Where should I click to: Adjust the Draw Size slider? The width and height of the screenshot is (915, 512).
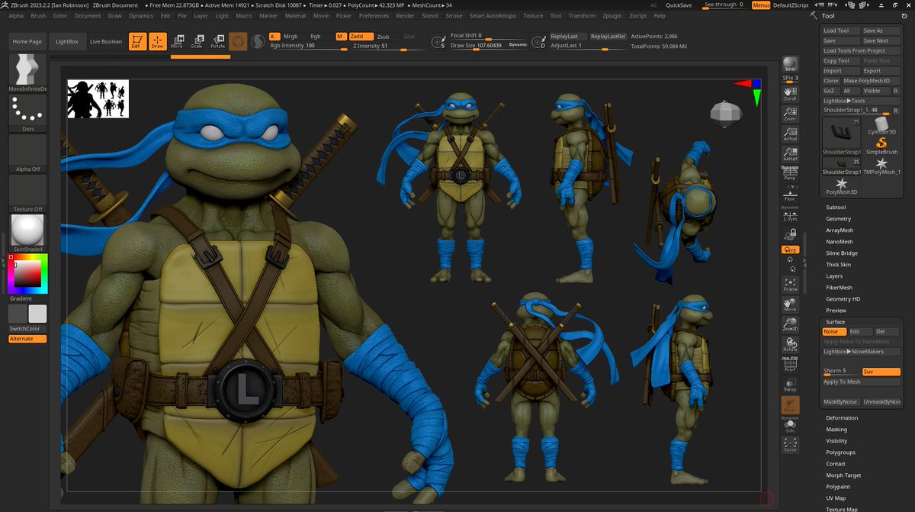click(489, 46)
